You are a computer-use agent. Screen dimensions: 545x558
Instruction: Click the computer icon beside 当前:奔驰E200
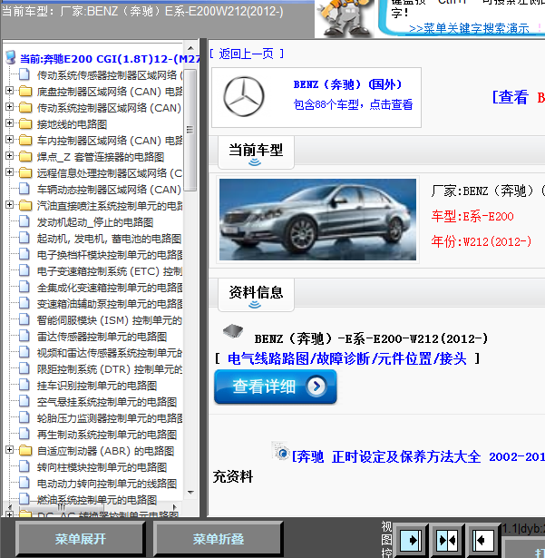pos(11,58)
